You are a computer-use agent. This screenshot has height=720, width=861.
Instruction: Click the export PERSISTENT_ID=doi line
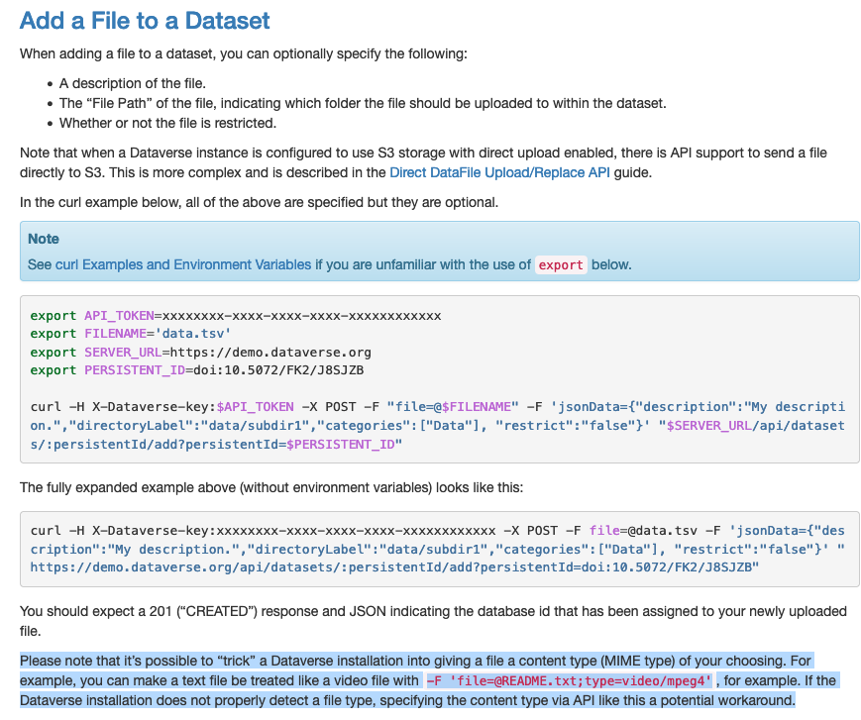click(197, 369)
